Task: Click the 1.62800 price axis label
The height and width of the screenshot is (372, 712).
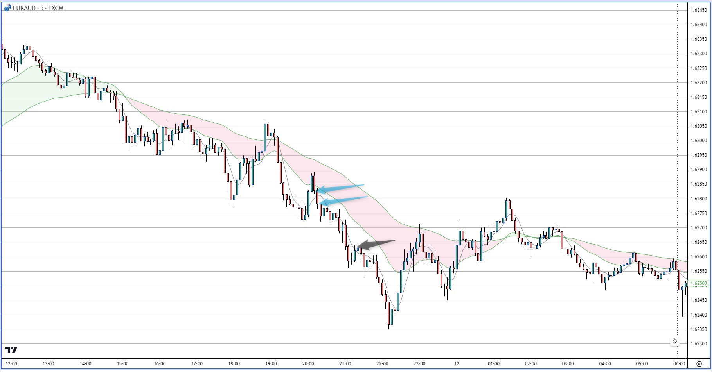Action: pyautogui.click(x=698, y=199)
